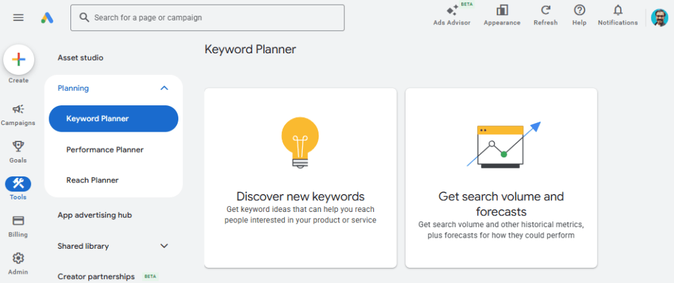This screenshot has height=283, width=674.
Task: Select Keyword Planner
Action: [113, 118]
